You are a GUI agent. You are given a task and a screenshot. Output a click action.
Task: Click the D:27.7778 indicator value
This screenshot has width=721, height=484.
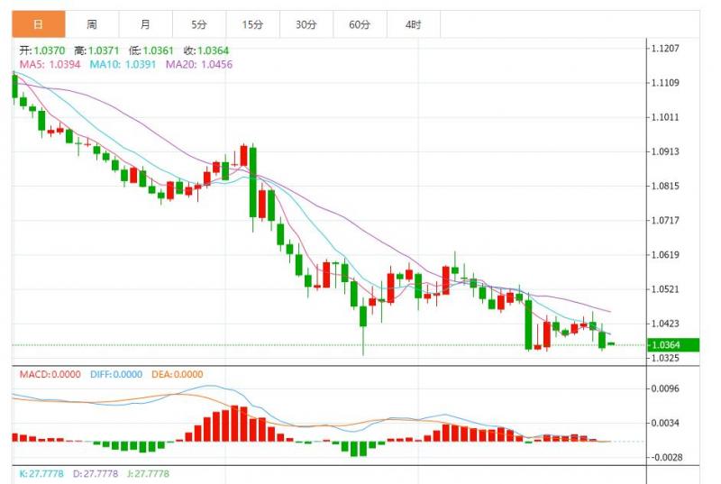point(96,473)
